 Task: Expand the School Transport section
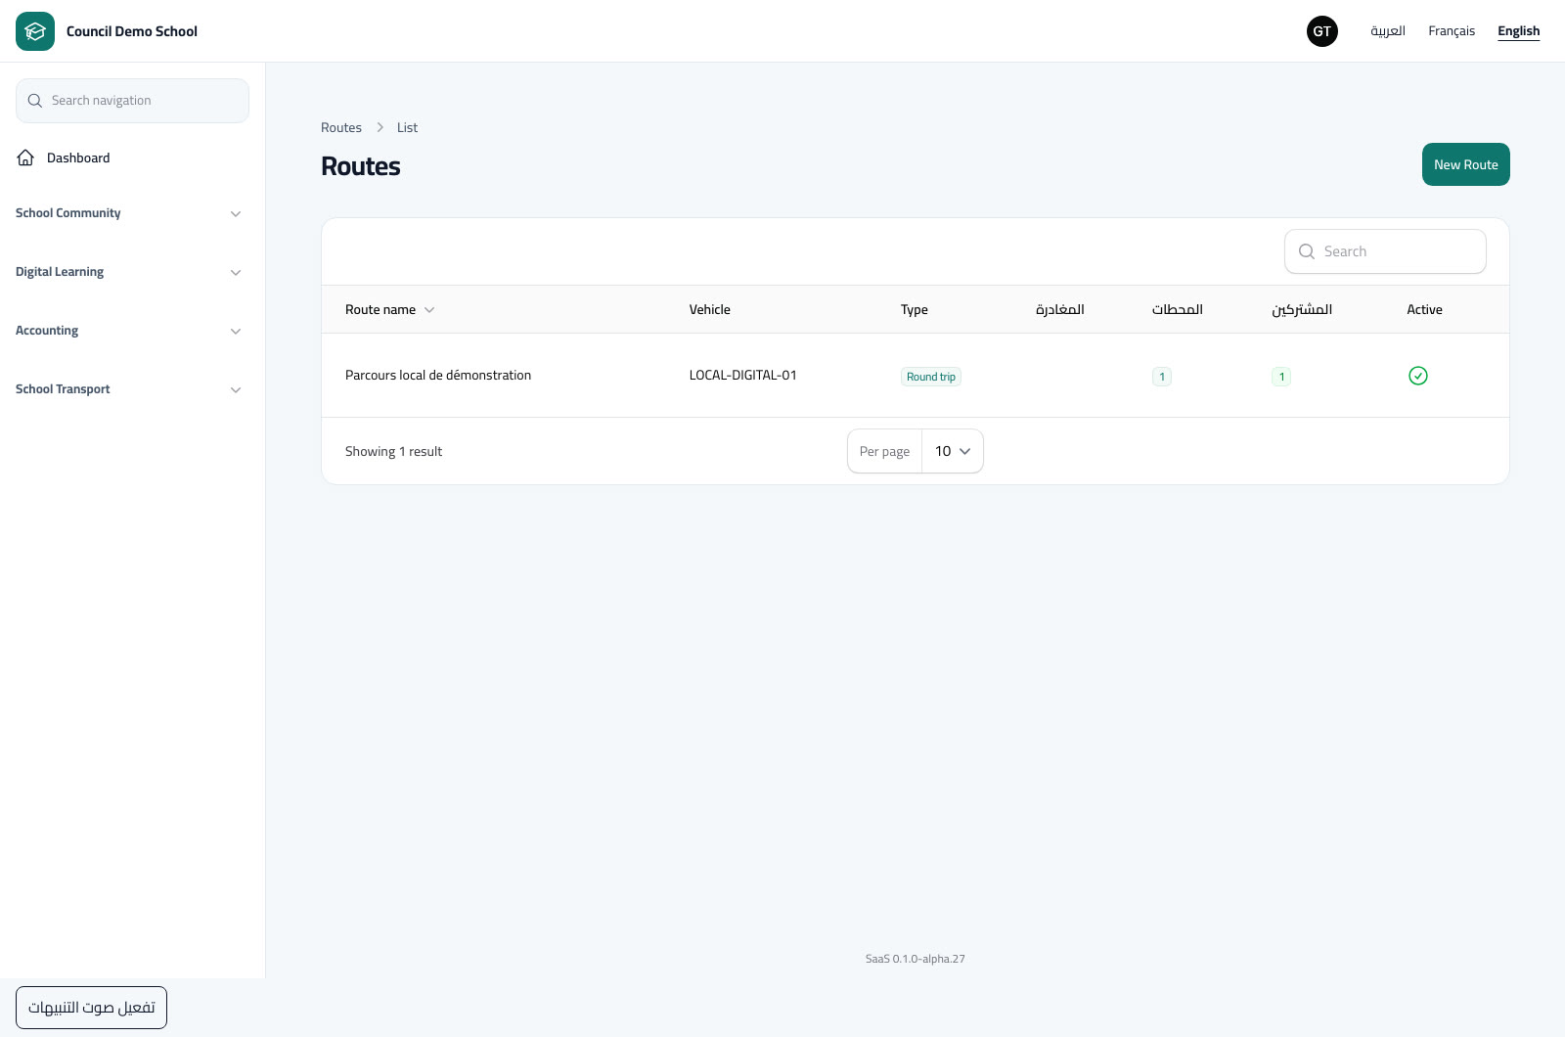coord(128,389)
